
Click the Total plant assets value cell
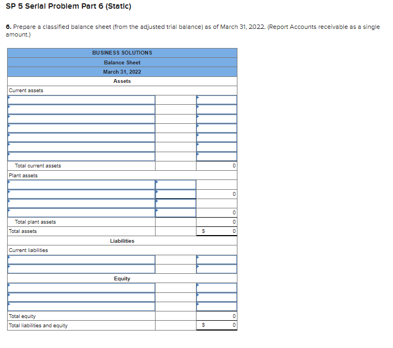point(217,222)
